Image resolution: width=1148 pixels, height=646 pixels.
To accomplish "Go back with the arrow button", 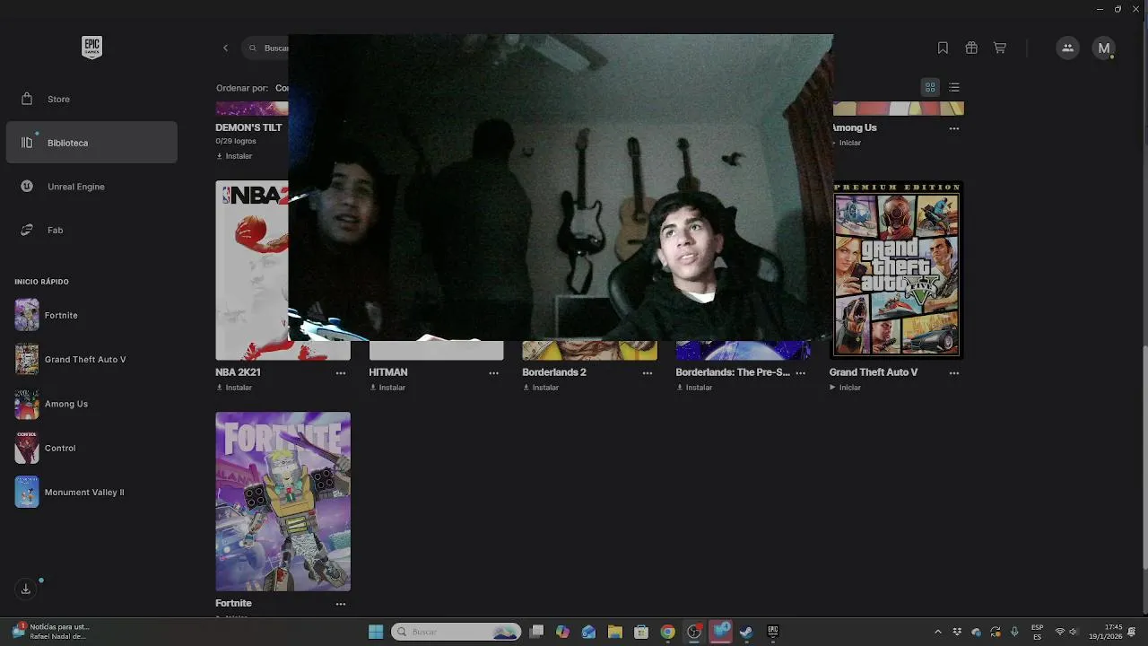I will click(x=225, y=48).
